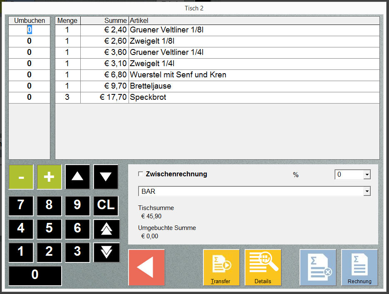Open the BAR payment method dropdown
The height and width of the screenshot is (294, 389).
367,191
